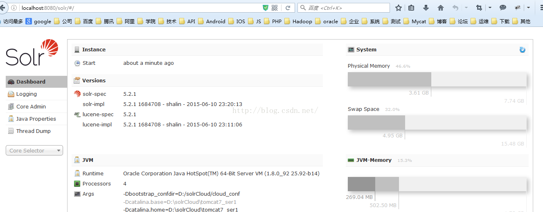Open the 其他 bookmarks folder
The height and width of the screenshot is (212, 543).
(x=521, y=22)
